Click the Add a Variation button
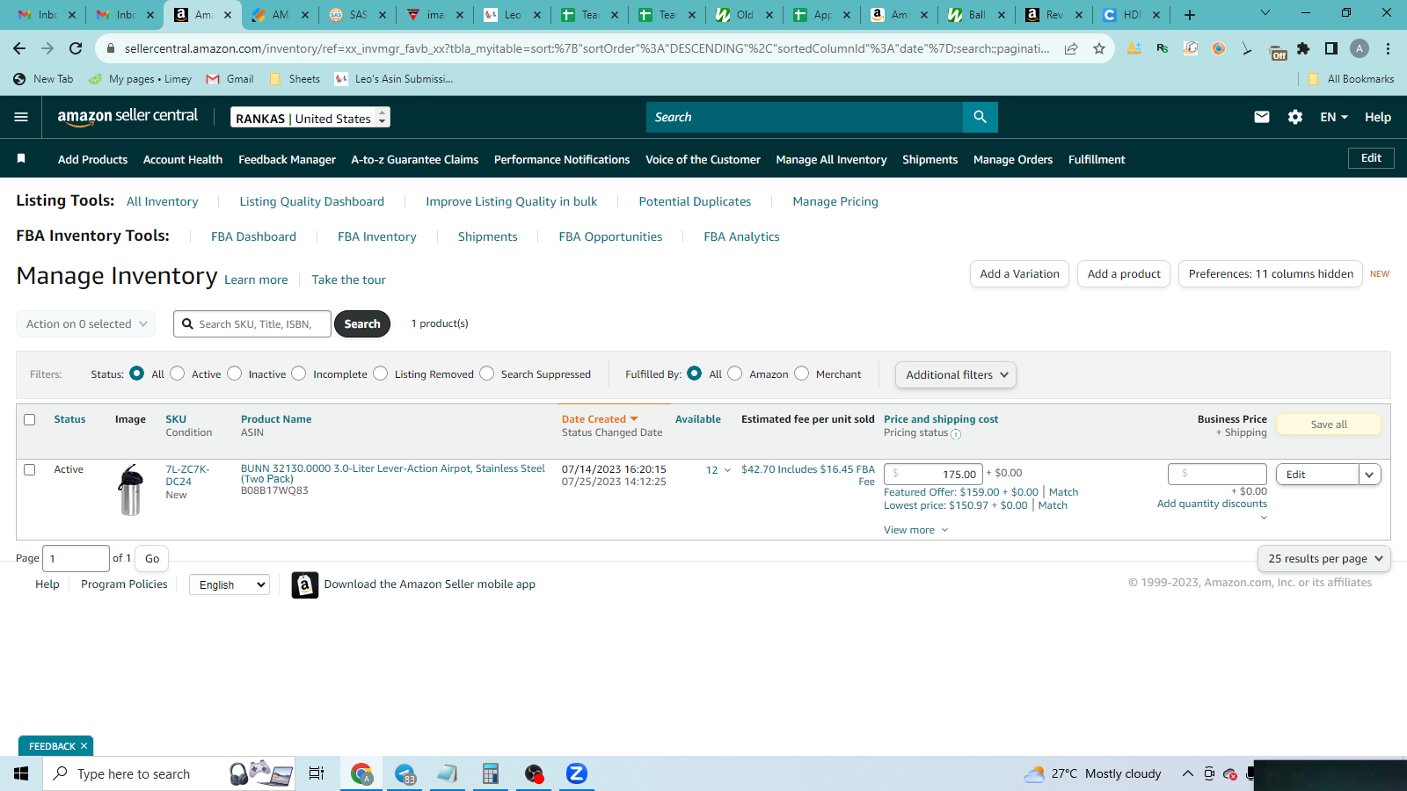Screen dimensions: 1407x791 click(x=1019, y=274)
